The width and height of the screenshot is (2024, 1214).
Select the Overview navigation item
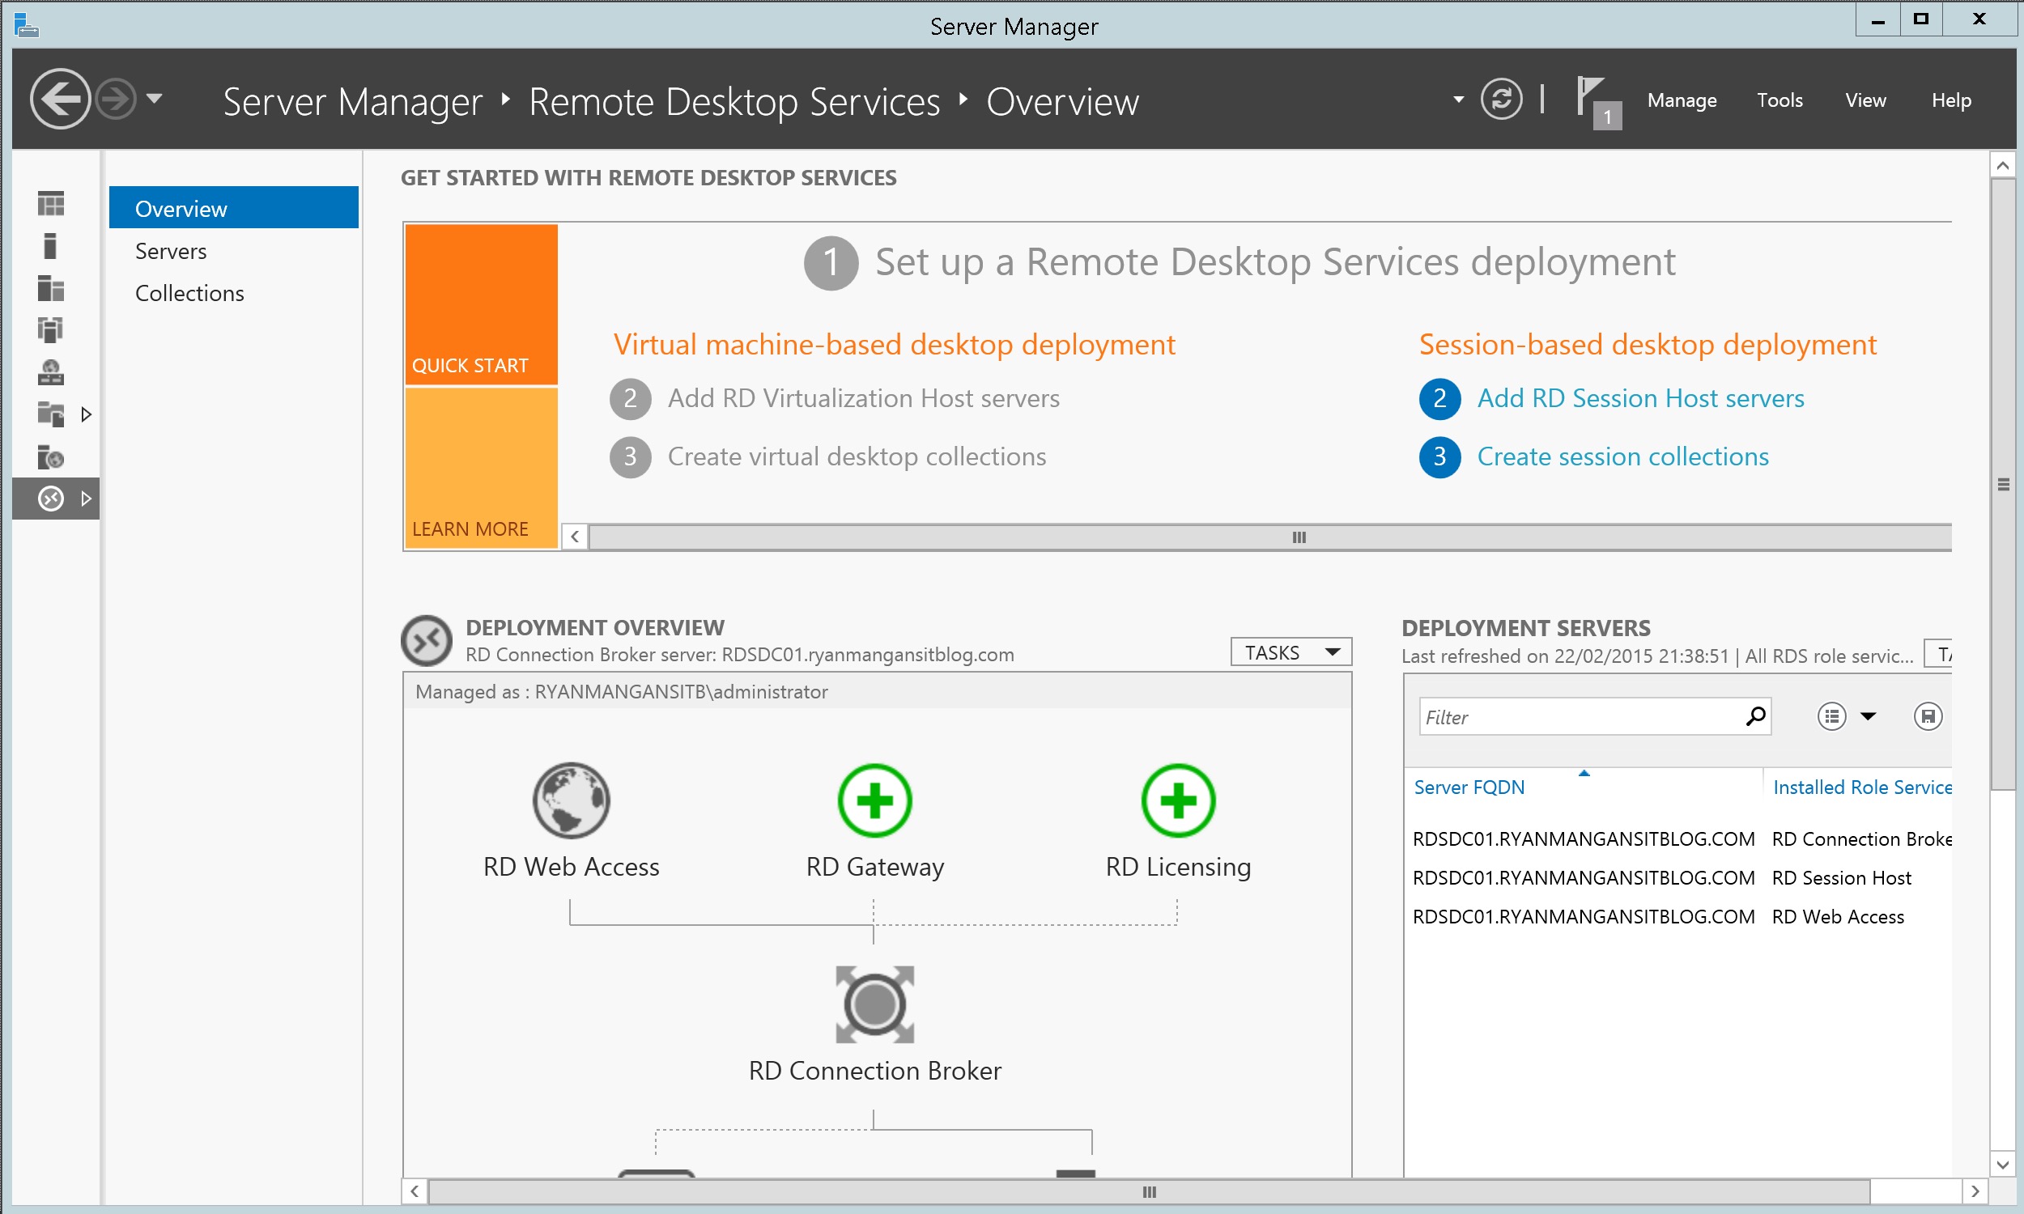(234, 208)
